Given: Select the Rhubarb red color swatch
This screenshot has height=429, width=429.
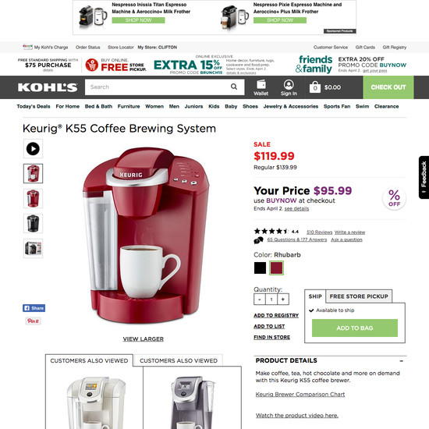Looking at the screenshot, I should (276, 268).
